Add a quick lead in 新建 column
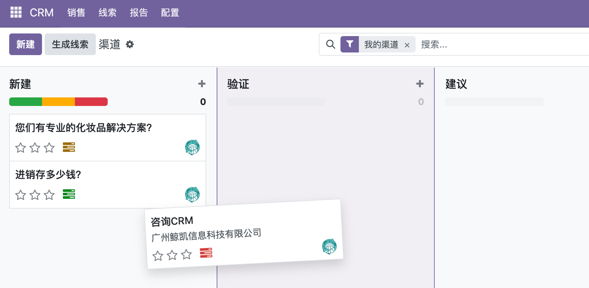Viewport: 589px width, 288px height. (202, 84)
